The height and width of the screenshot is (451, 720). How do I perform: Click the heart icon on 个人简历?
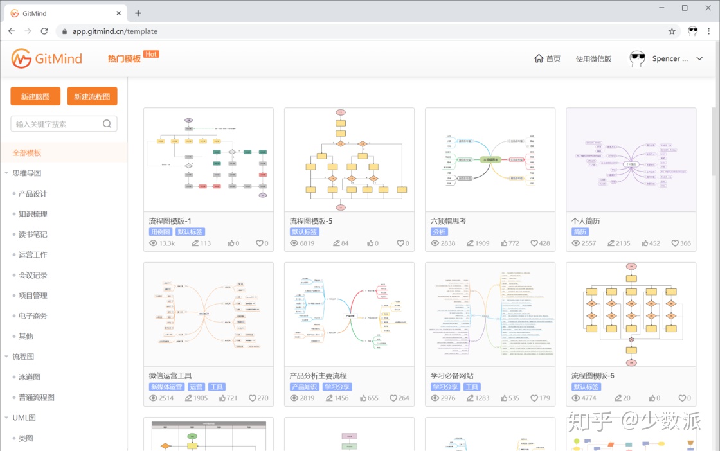coord(675,243)
